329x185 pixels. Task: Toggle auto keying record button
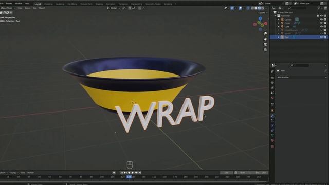coord(114,173)
